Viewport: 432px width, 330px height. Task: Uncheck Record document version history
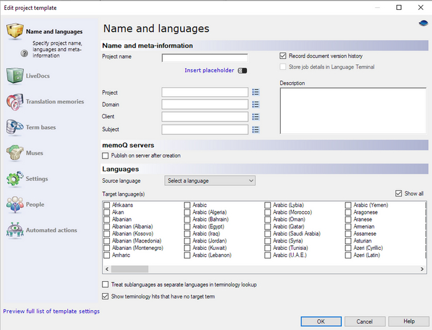coord(283,56)
